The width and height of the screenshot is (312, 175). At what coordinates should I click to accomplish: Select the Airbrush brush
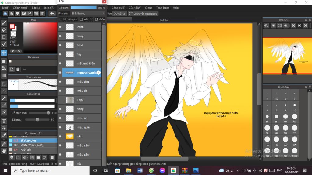coord(33,149)
